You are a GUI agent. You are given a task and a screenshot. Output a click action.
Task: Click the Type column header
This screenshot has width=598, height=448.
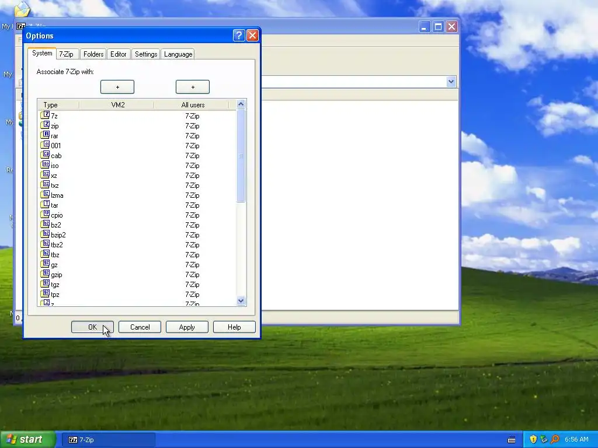coord(58,105)
